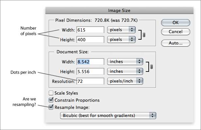
Task: Click the pixel dimensions chain link icon
Action: (144, 34)
